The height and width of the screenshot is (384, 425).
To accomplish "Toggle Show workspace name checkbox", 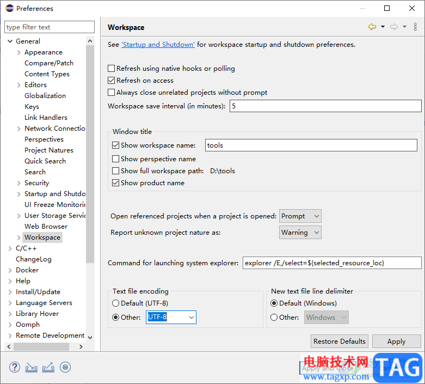I will click(115, 145).
